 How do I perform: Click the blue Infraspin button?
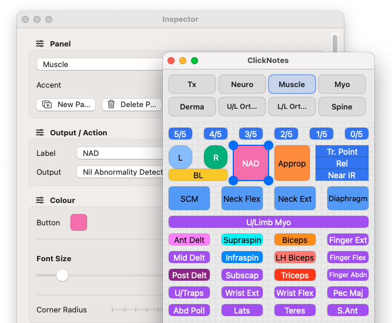click(x=242, y=257)
